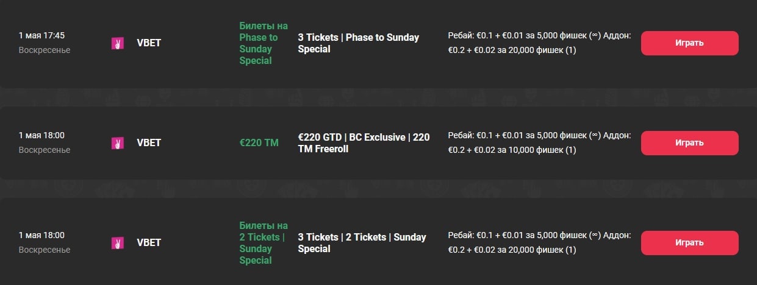Image resolution: width=757 pixels, height=285 pixels.
Task: Click rebuy details with 10,000 chips addon
Action: point(539,143)
